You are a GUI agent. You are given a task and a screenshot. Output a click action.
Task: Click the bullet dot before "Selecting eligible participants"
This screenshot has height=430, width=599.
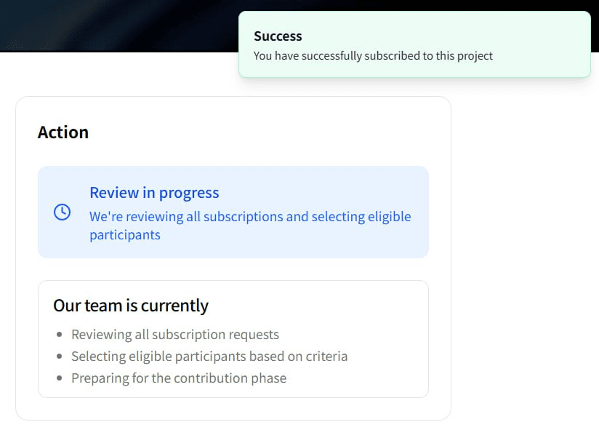[x=59, y=357]
